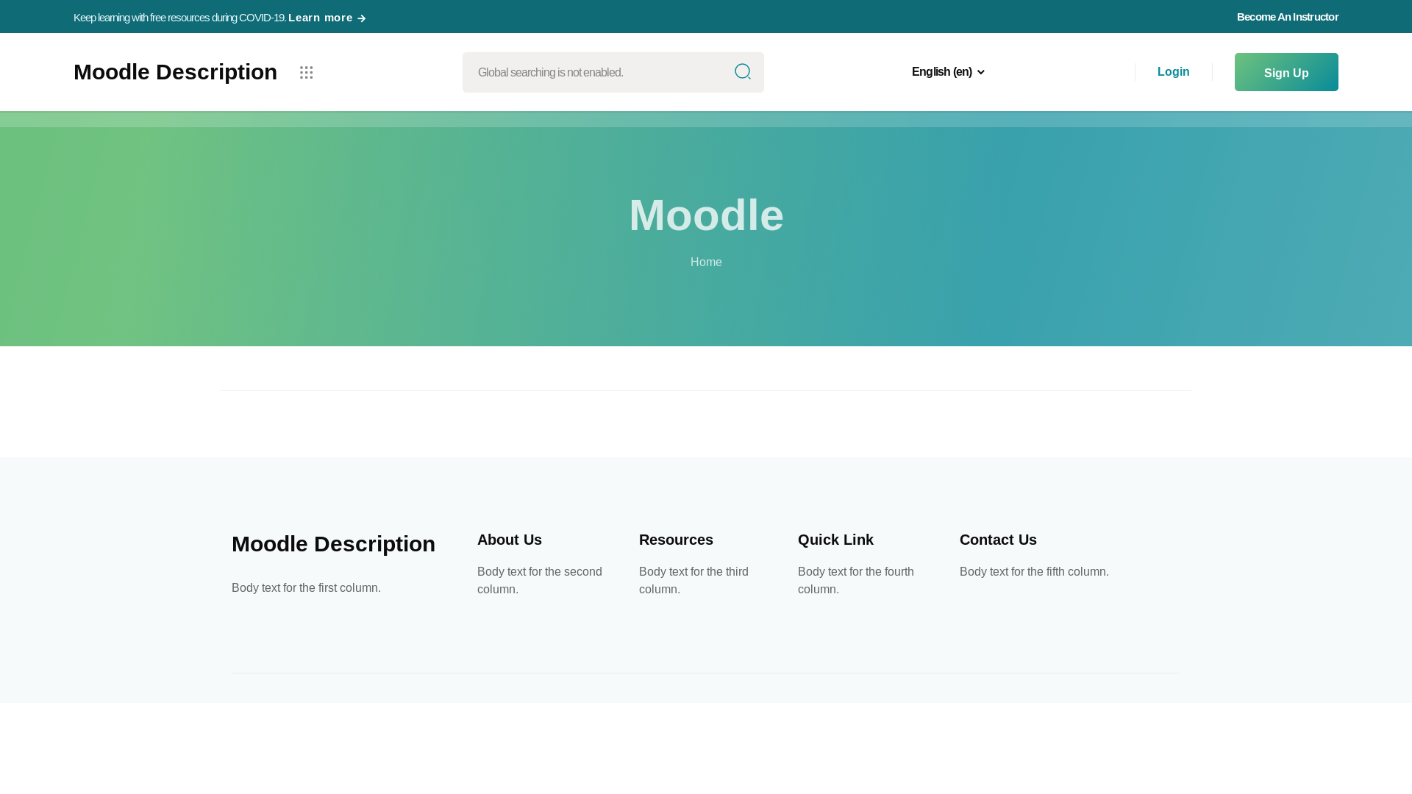The image size is (1412, 794).
Task: Click the Resources footer heading
Action: click(x=676, y=540)
